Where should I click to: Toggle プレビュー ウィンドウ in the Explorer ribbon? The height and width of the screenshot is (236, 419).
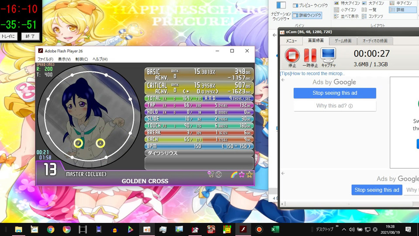[x=310, y=5]
